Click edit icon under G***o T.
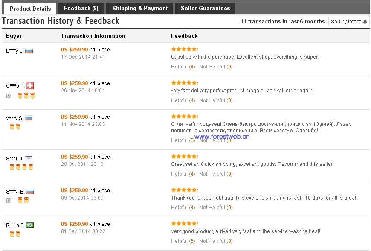Image resolution: width=371 pixels, height=251 pixels. pyautogui.click(x=9, y=96)
